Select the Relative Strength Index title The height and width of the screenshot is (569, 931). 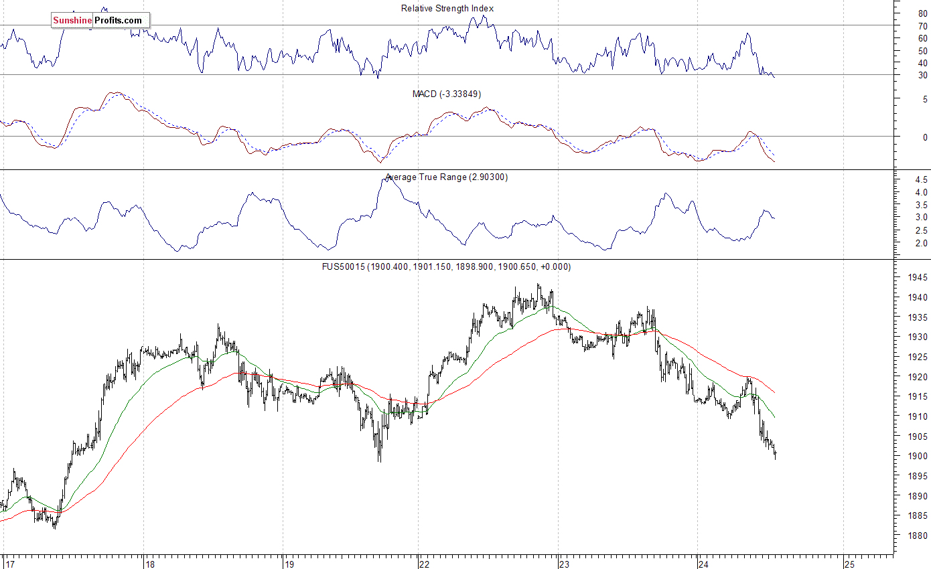pyautogui.click(x=447, y=8)
